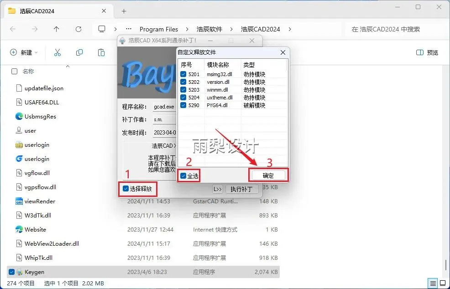Click the 程序名称 field showing gcad.exe
This screenshot has width=450, height=289.
click(164, 107)
